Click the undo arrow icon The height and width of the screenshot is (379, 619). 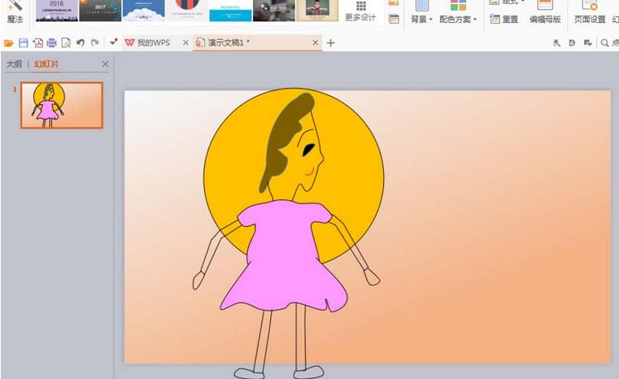[81, 43]
